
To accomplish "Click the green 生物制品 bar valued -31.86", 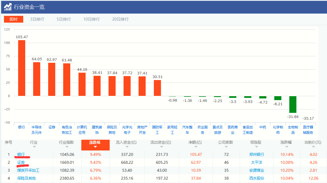I will [293, 105].
